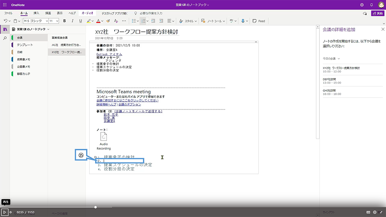Open the settings gear in header
This screenshot has height=217, width=386.
pos(362,5)
